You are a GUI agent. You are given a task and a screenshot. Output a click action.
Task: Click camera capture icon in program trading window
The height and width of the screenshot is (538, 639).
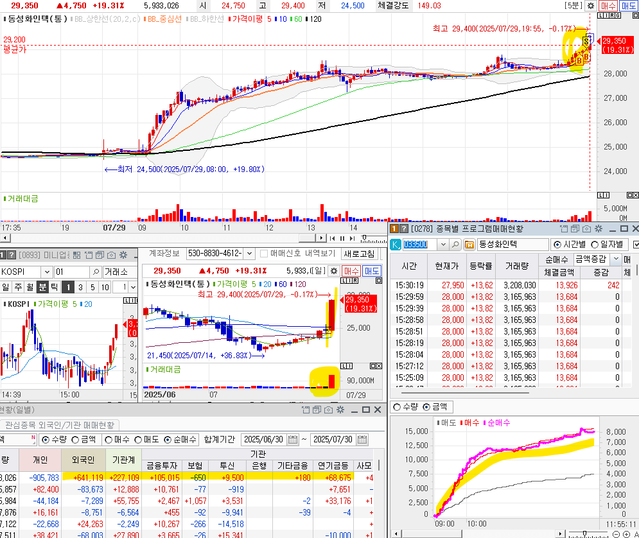coord(587,229)
